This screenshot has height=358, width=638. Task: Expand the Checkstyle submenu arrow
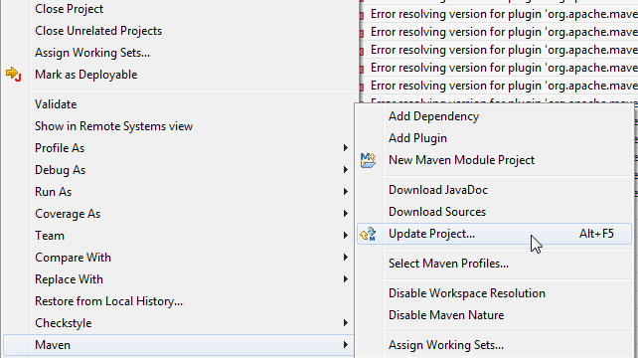click(x=346, y=323)
